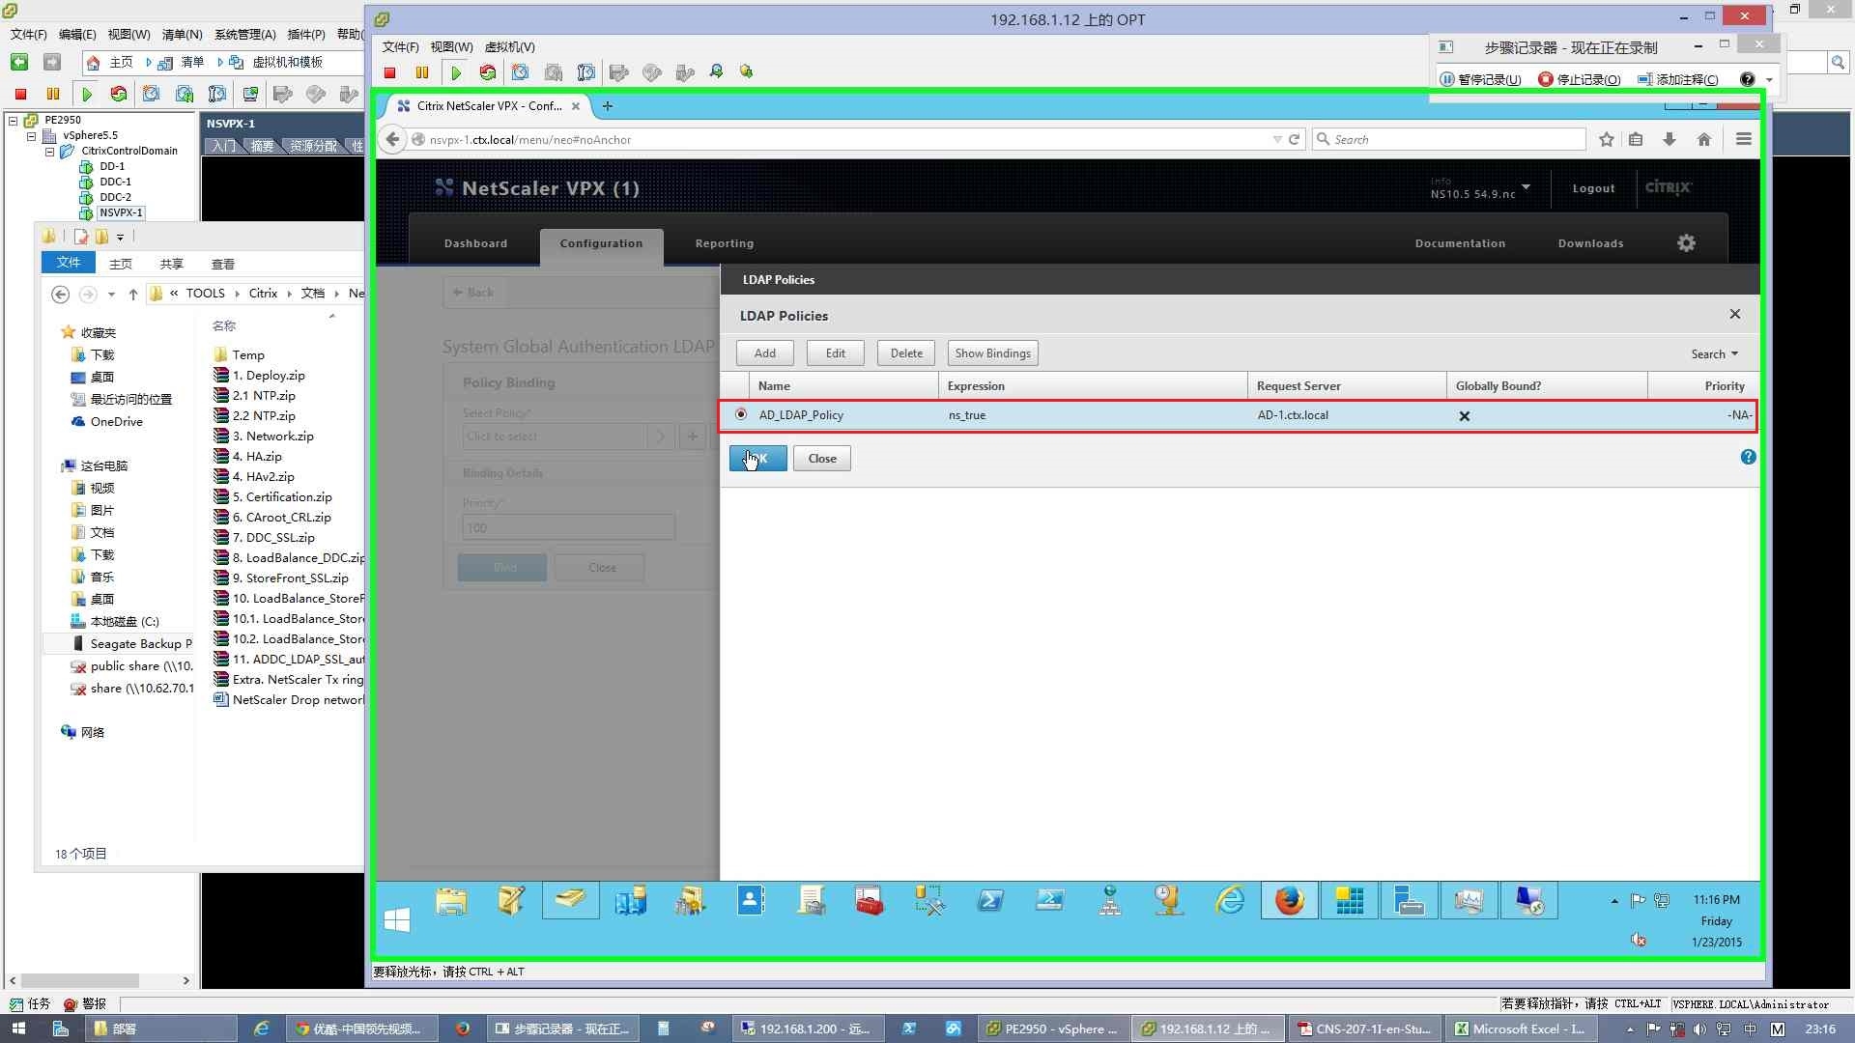Screen dimensions: 1855x1043
Task: Open the Documentation link
Action: [1460, 243]
